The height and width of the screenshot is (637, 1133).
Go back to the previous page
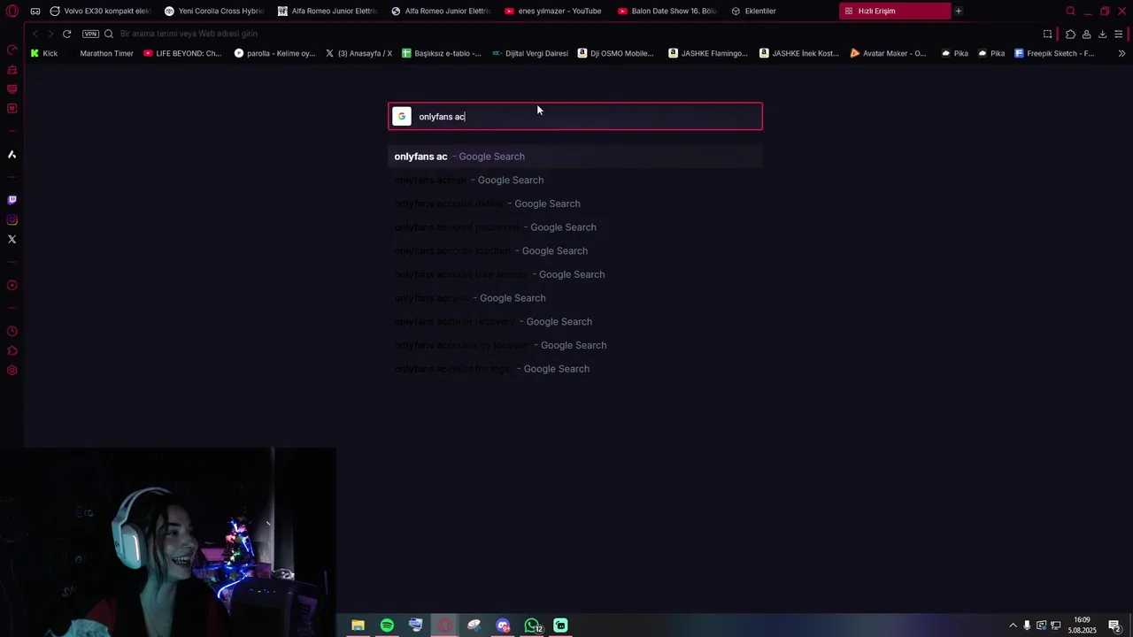pos(35,34)
